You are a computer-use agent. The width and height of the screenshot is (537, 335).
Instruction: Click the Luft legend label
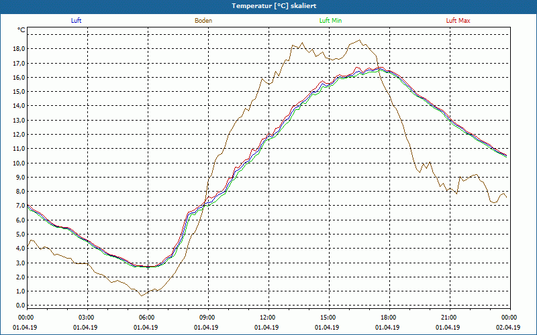[x=76, y=21]
